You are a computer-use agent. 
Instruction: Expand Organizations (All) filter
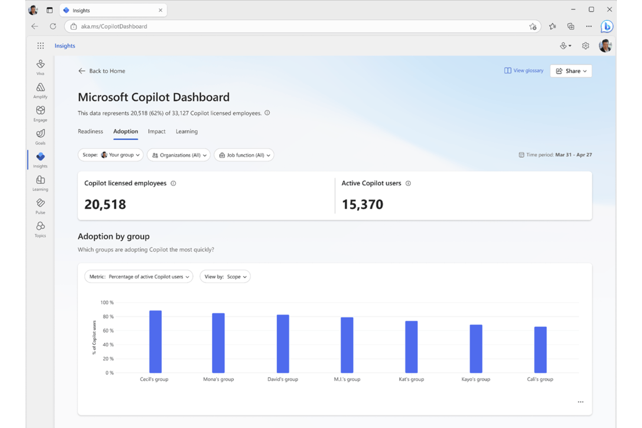[179, 155]
